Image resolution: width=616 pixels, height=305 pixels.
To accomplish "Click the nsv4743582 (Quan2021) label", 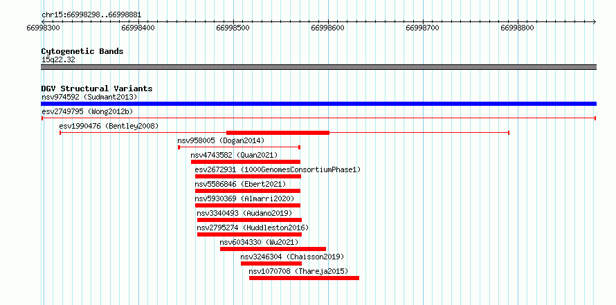I will click(x=234, y=155).
